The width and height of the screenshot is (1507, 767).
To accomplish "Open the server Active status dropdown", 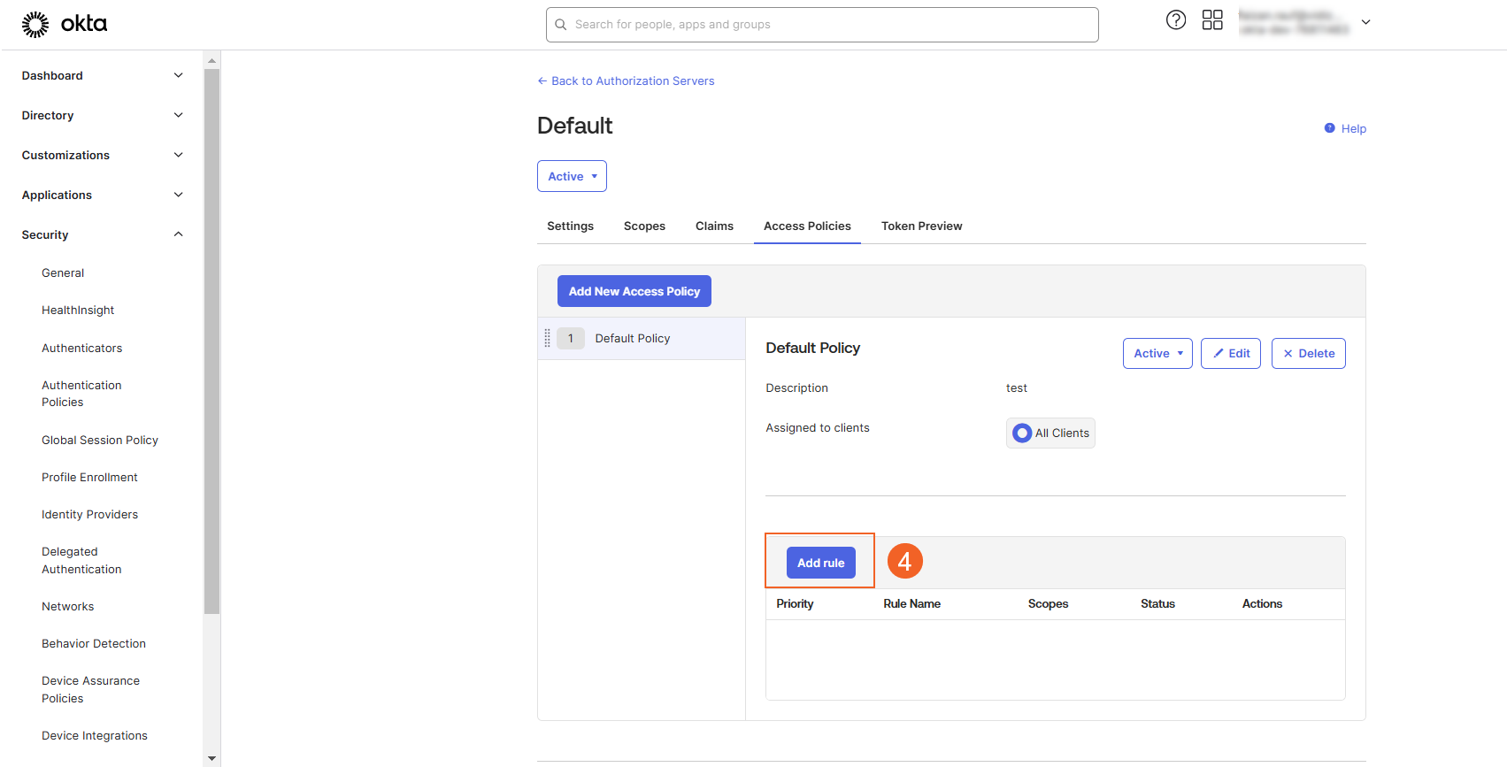I will (x=572, y=176).
